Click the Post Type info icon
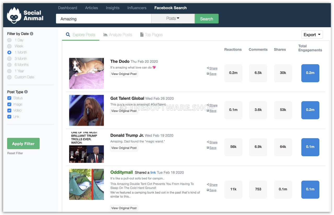The image size is (334, 215). [x=26, y=92]
